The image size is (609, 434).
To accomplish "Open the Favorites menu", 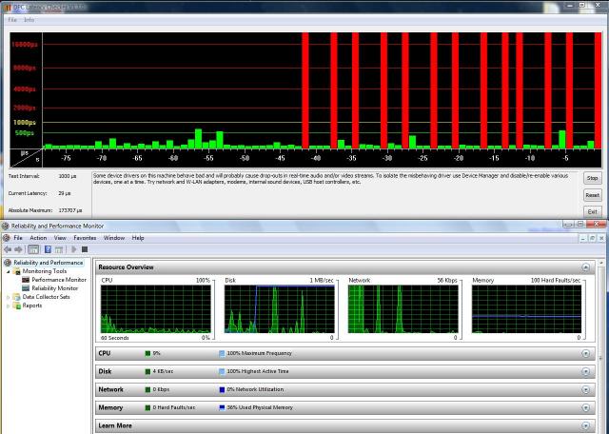I will tap(85, 238).
